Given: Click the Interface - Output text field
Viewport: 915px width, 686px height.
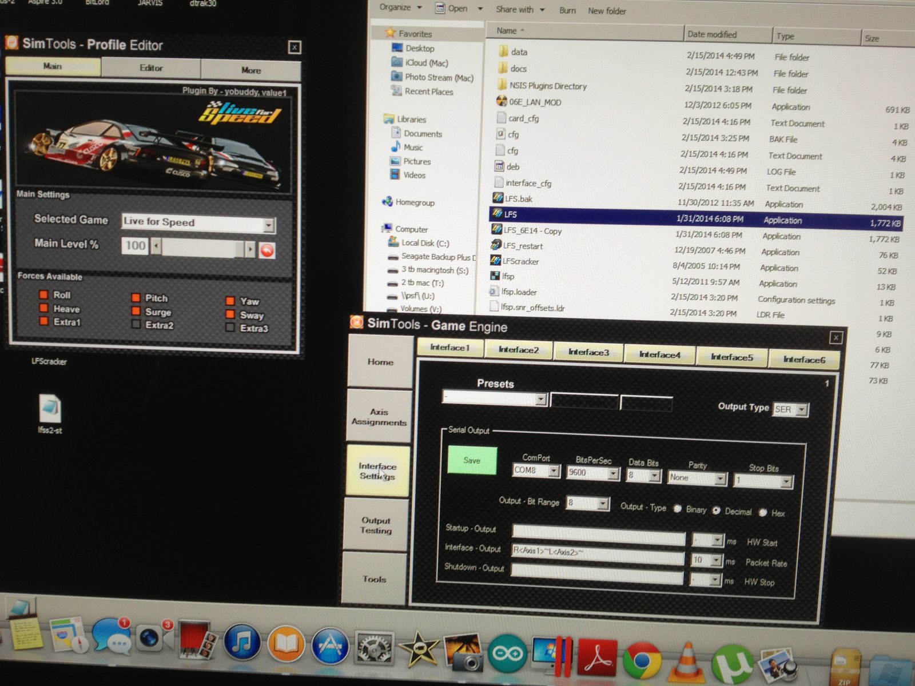Looking at the screenshot, I should point(598,554).
